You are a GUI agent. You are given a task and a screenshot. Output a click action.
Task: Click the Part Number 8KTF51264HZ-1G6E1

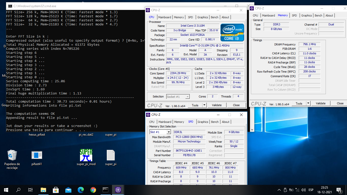point(189,151)
